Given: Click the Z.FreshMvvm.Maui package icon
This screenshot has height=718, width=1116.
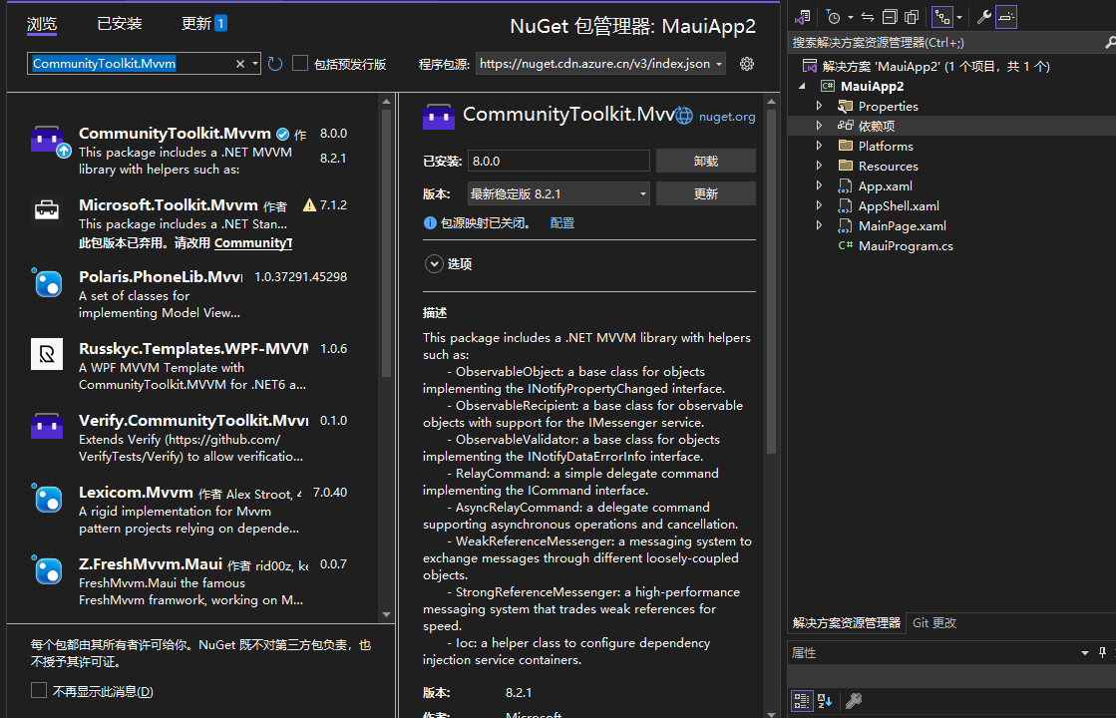Looking at the screenshot, I should point(47,570).
